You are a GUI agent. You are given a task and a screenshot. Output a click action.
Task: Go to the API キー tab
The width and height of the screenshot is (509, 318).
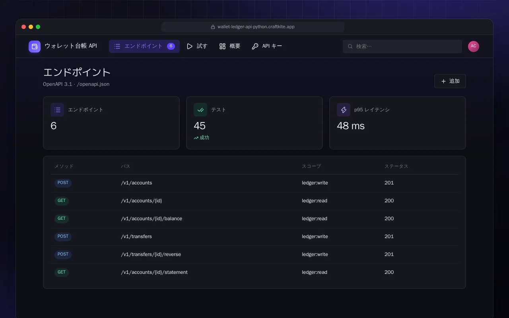[x=267, y=46]
